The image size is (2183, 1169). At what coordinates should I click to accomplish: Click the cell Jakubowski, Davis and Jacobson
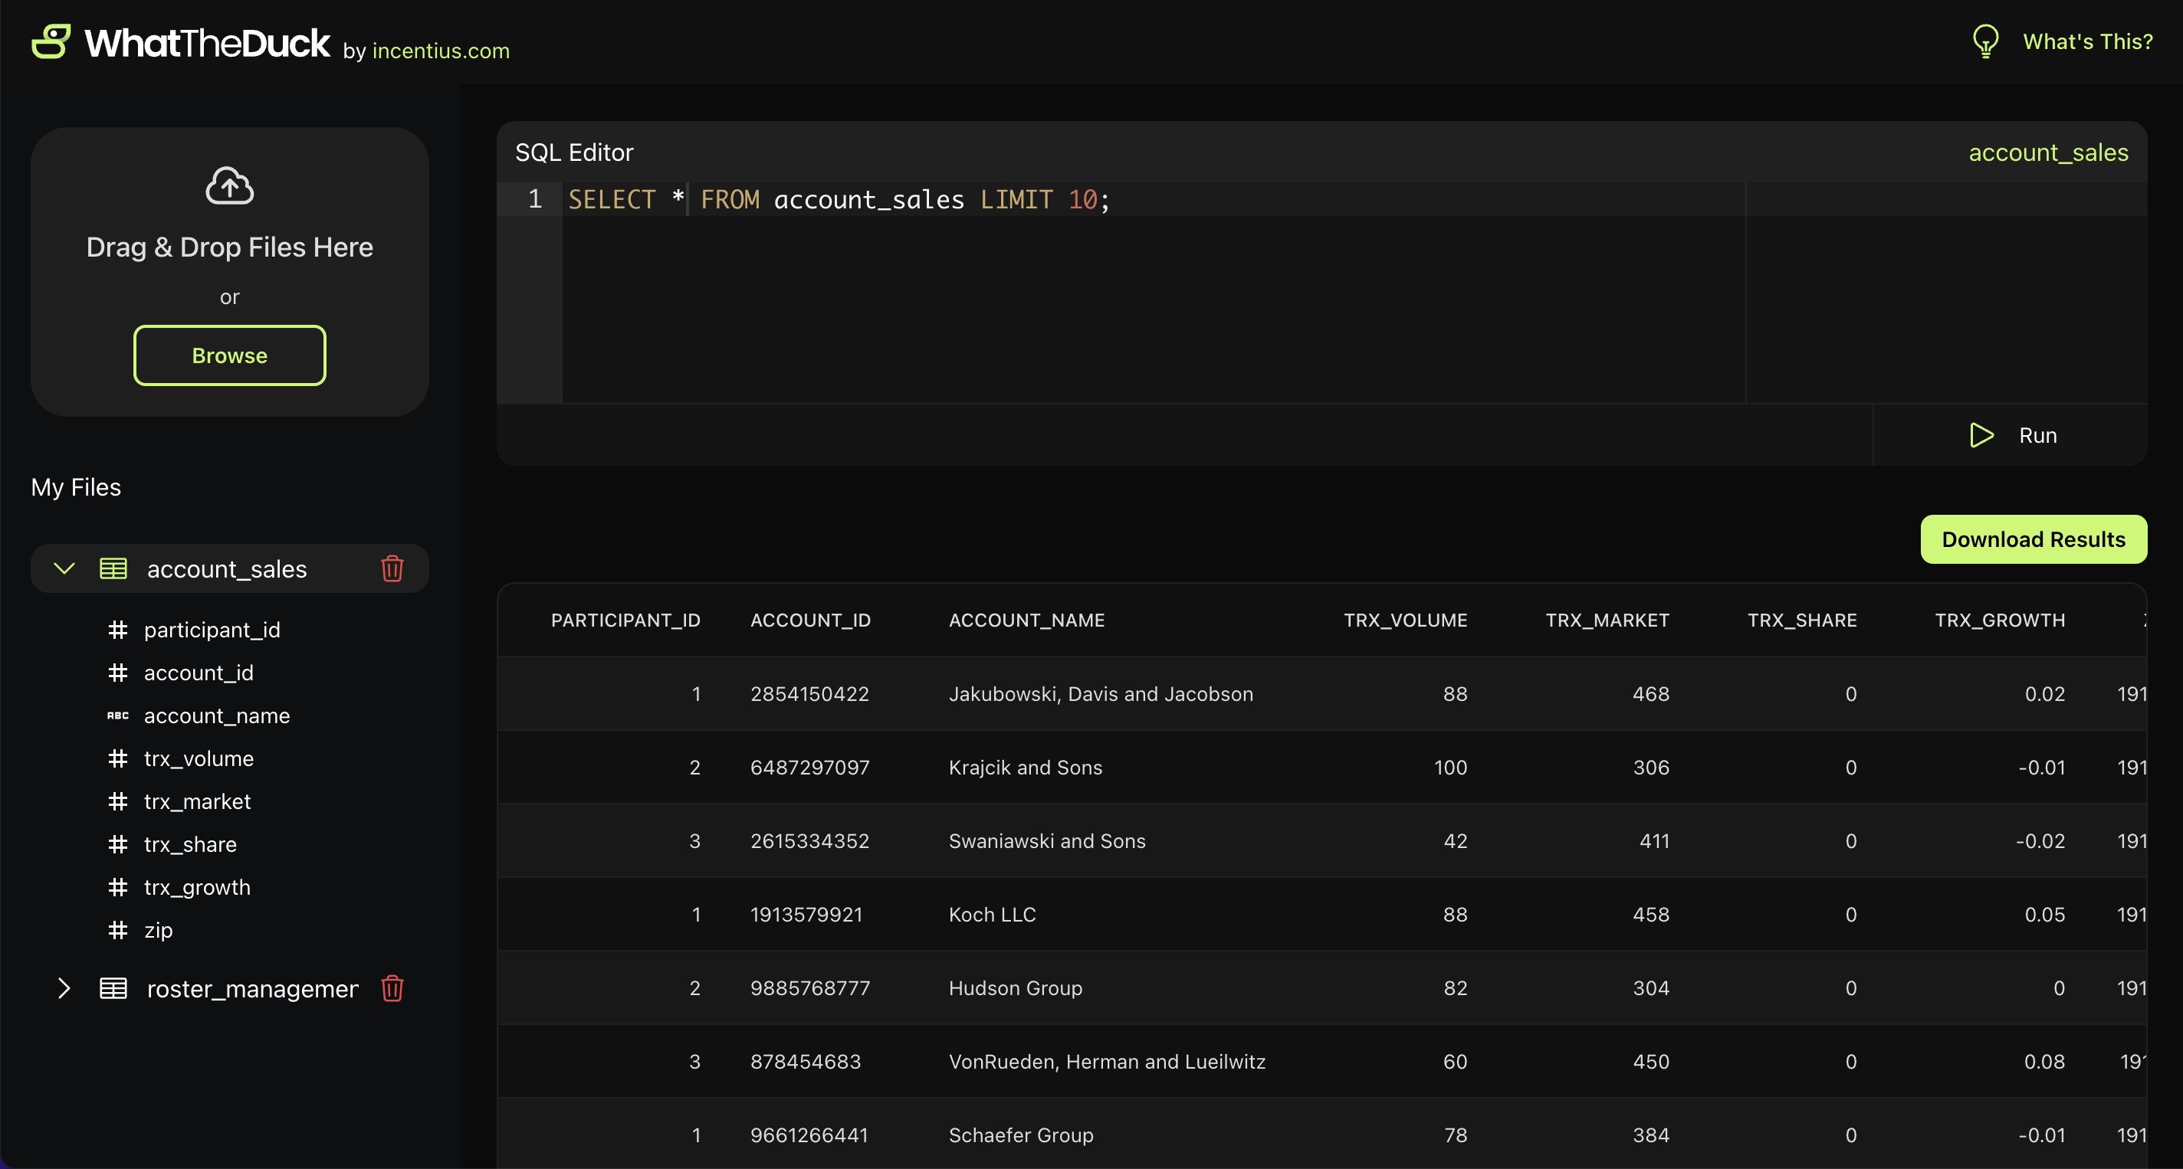click(x=1101, y=694)
